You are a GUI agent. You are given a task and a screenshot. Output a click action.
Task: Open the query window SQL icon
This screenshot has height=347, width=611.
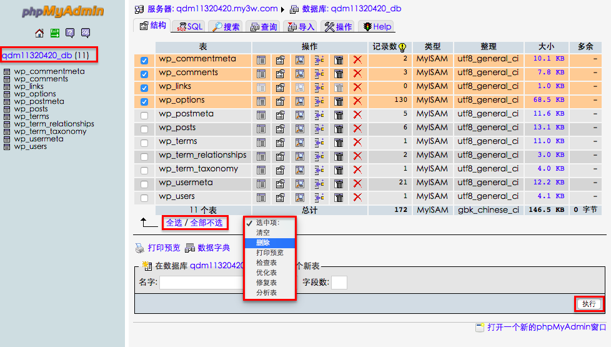coord(85,33)
